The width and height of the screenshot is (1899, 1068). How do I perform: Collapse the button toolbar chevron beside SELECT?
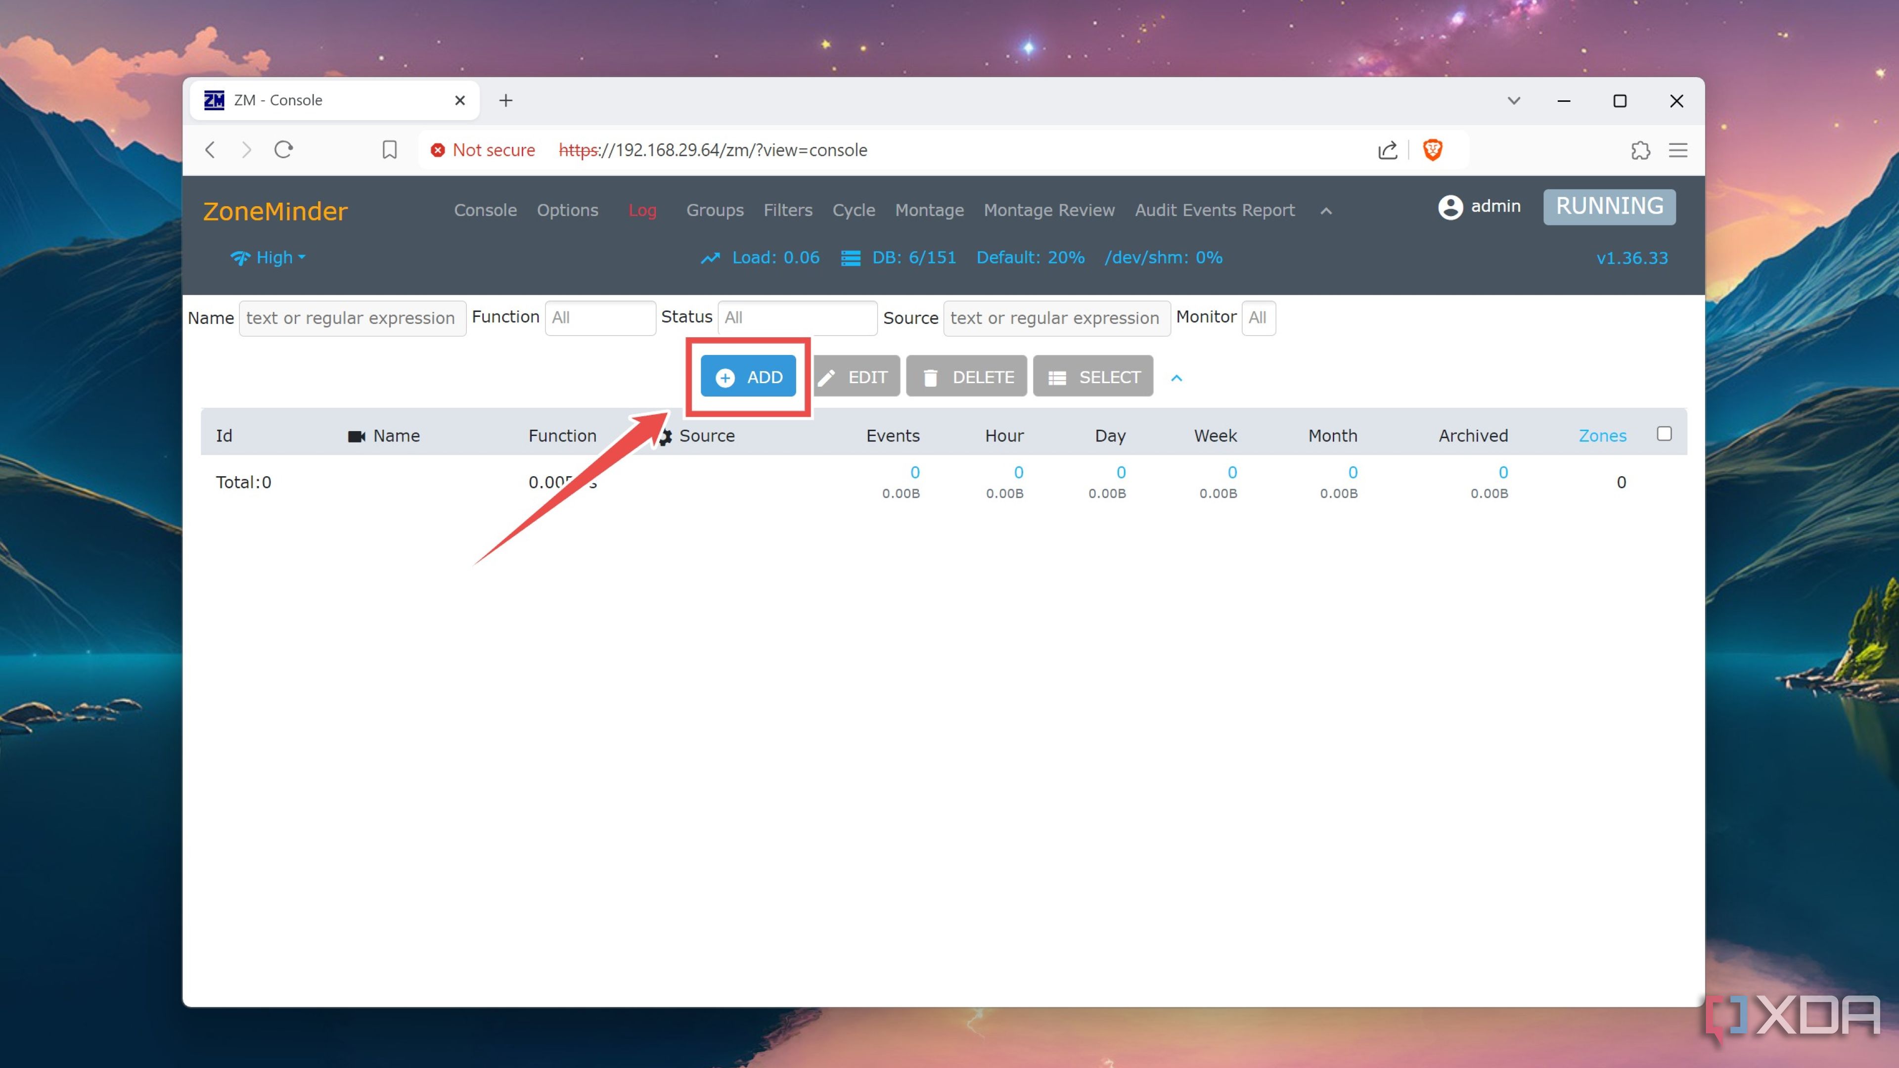[1176, 378]
